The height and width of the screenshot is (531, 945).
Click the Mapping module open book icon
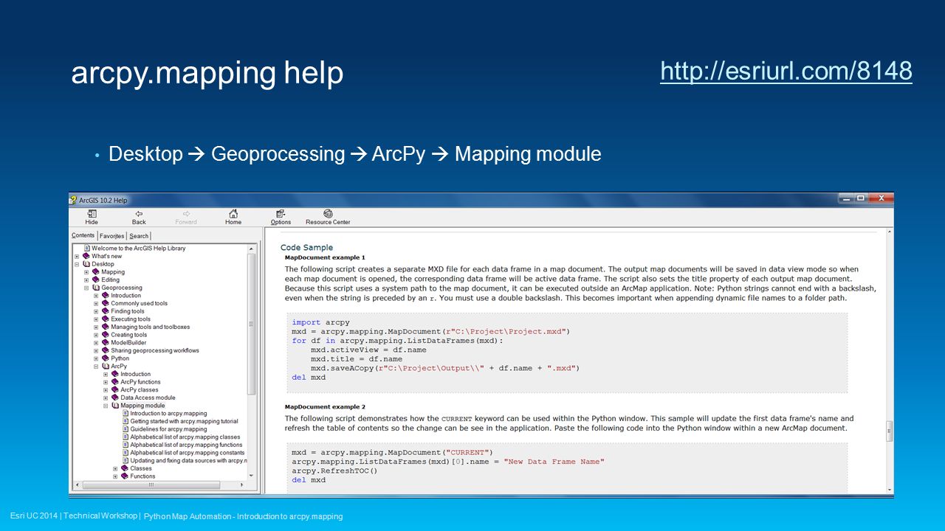[115, 406]
